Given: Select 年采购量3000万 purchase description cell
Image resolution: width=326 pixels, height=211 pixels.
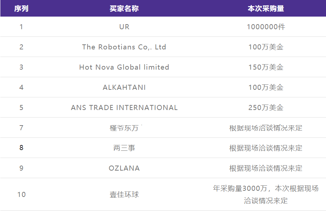Looking at the screenshot, I should [x=266, y=194].
